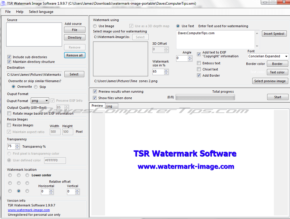This screenshot has height=219, width=290.
Task: Click the Destination path input field
Action: [34, 75]
